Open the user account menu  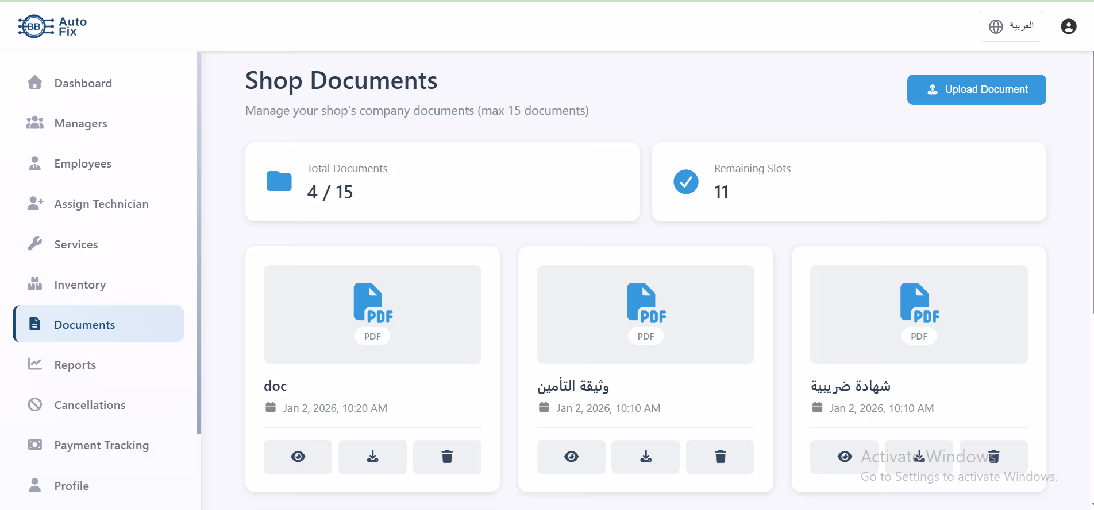point(1069,26)
